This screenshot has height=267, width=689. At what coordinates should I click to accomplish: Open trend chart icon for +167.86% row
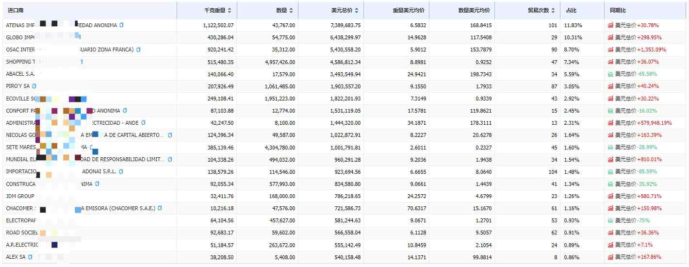610,257
